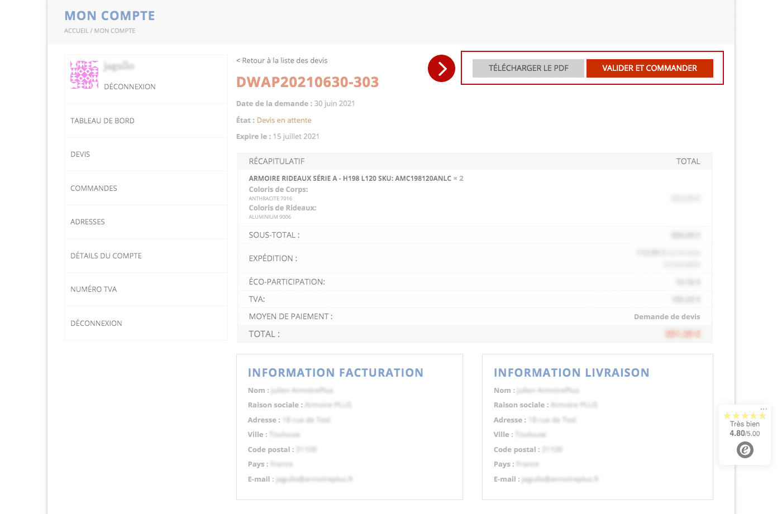Screen dimensions: 782x514
Task: Click the RÉCAPITULATIF table header
Action: [276, 161]
